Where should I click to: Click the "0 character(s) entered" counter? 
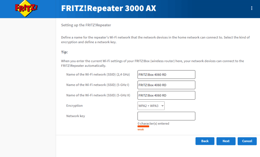[153, 123]
